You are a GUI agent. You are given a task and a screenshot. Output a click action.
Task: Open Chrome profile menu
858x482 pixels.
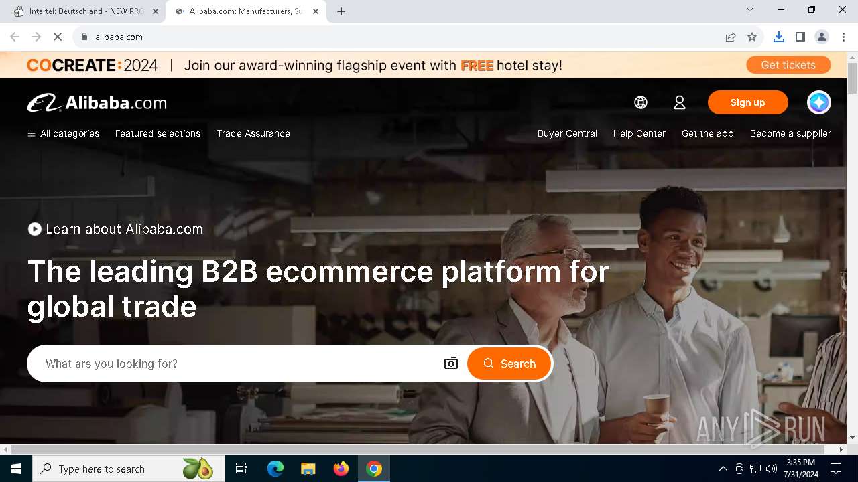(822, 37)
